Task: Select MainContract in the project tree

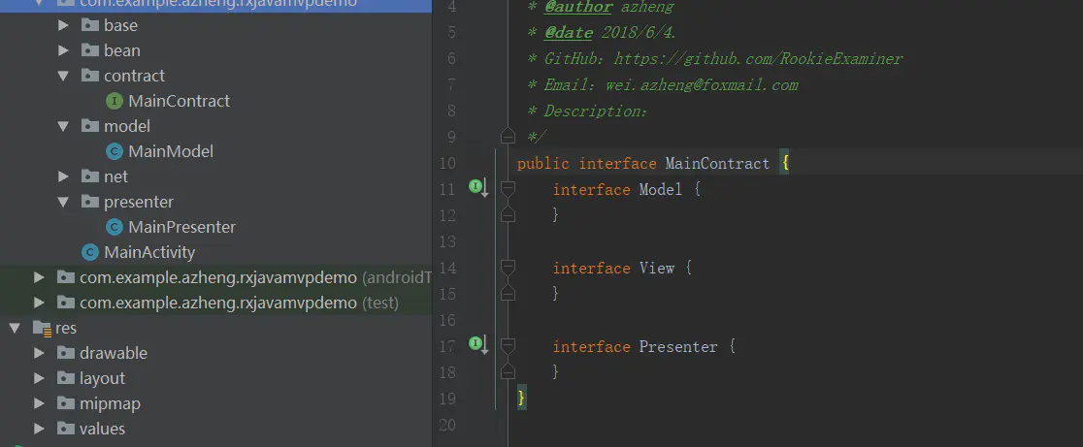Action: point(179,102)
